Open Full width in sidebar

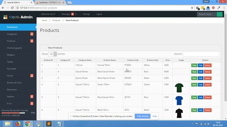(18, 69)
